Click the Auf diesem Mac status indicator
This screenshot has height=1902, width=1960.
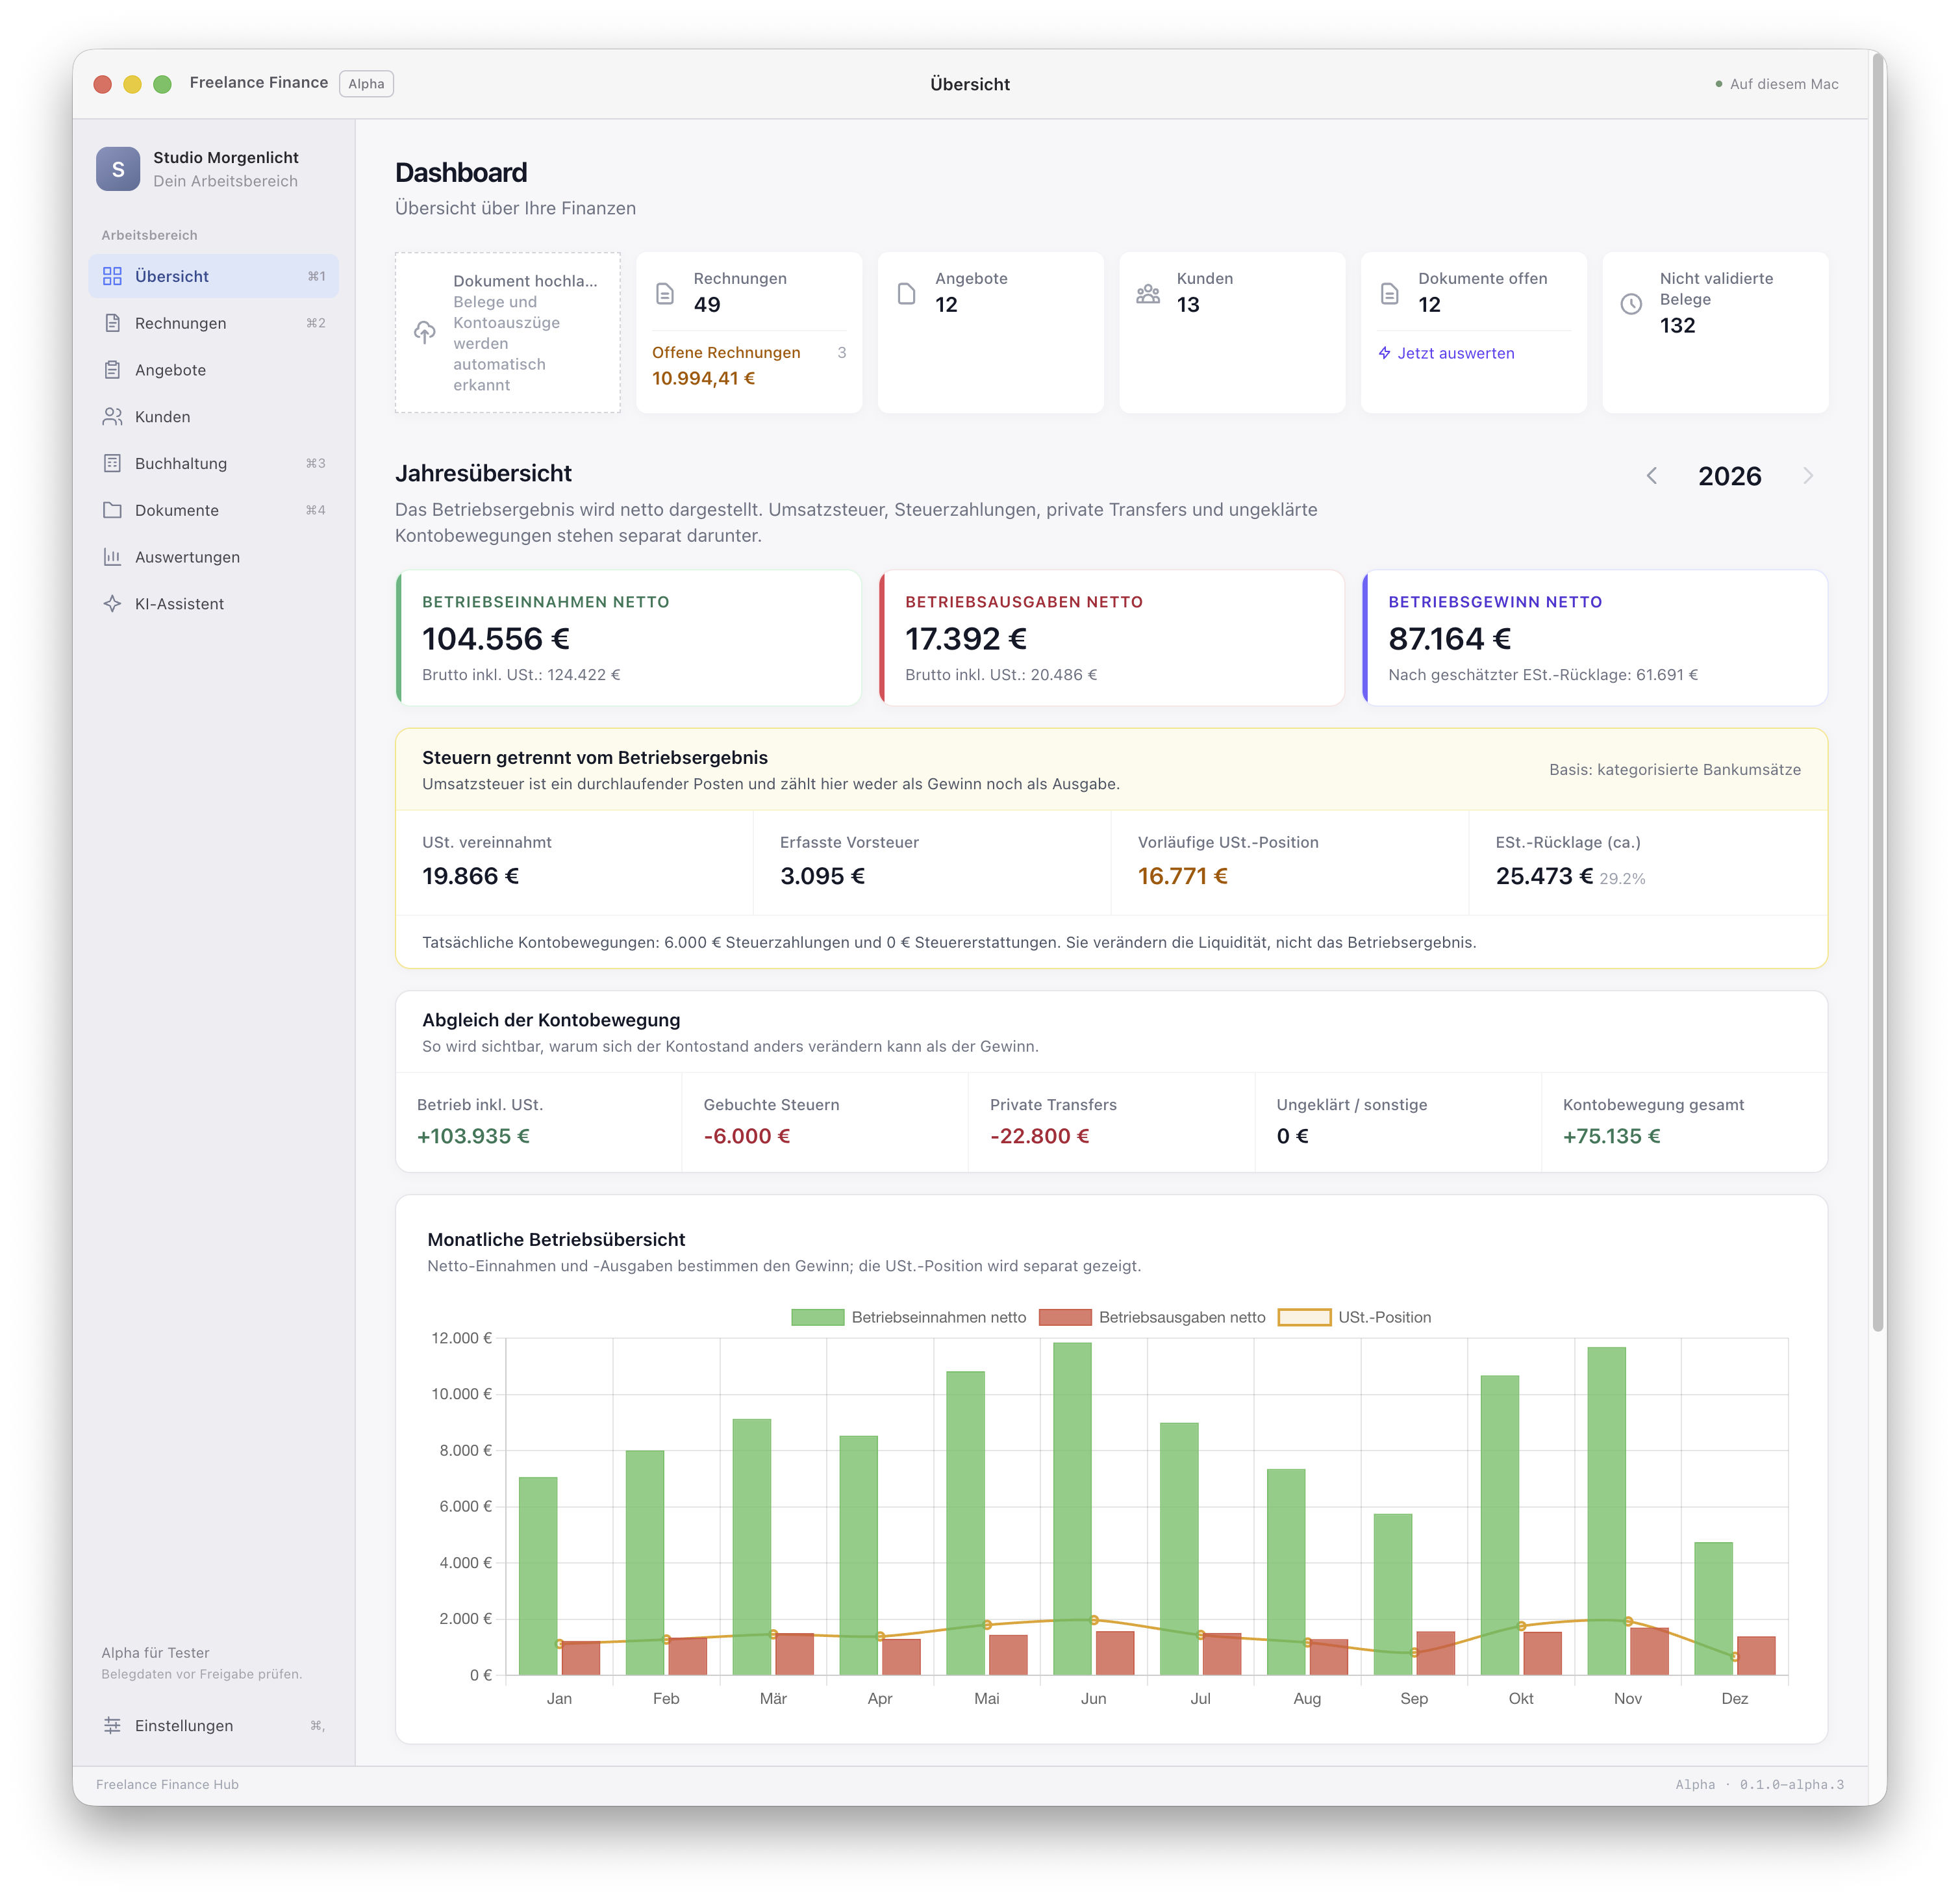(x=1777, y=84)
